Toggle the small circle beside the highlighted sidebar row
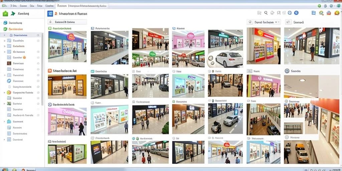The image size is (342, 171). (38, 35)
